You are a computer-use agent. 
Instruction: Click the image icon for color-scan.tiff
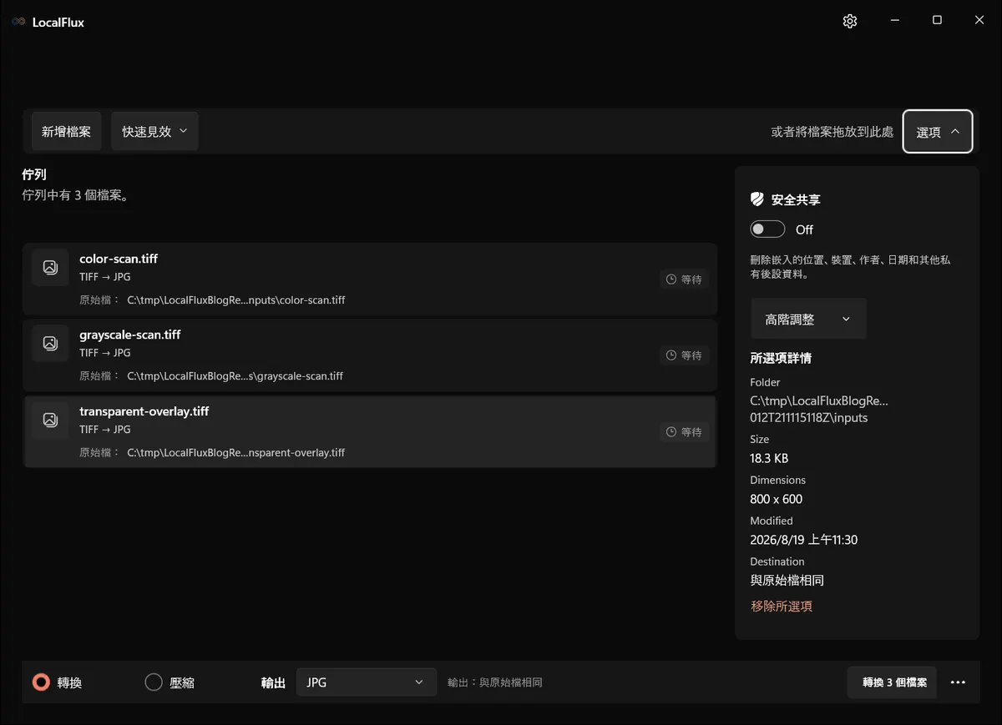pyautogui.click(x=50, y=267)
